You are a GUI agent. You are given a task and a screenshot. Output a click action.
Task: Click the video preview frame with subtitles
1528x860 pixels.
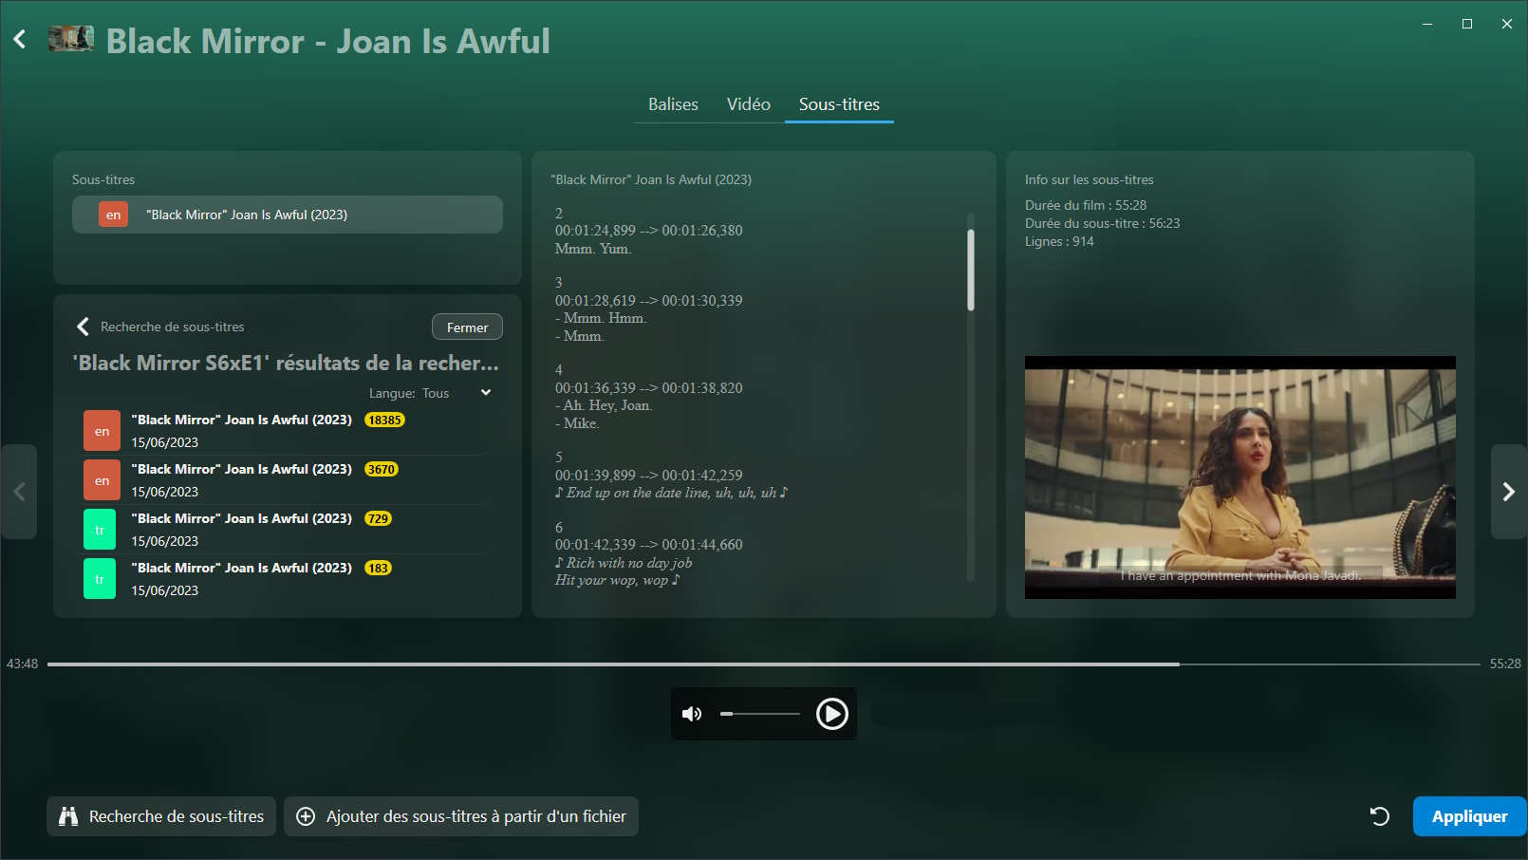1239,477
